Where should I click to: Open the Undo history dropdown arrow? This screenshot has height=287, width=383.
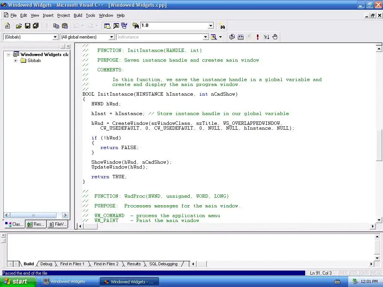click(83, 26)
